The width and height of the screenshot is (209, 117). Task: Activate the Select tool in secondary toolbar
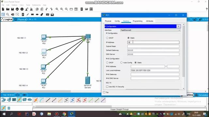(x=3, y=14)
